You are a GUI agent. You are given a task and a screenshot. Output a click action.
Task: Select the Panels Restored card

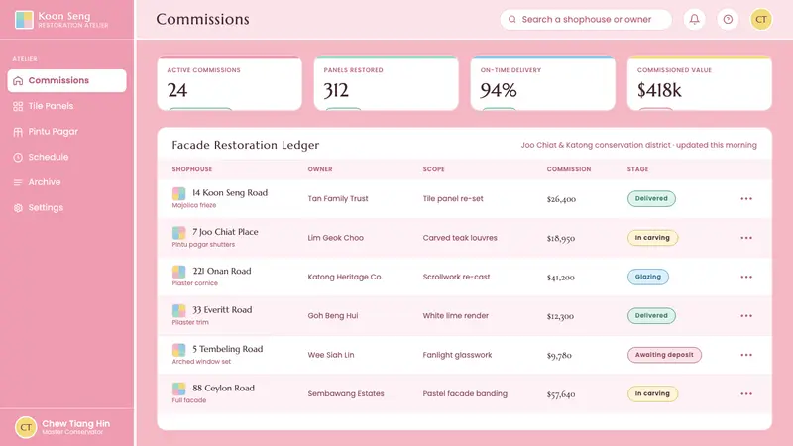point(387,83)
